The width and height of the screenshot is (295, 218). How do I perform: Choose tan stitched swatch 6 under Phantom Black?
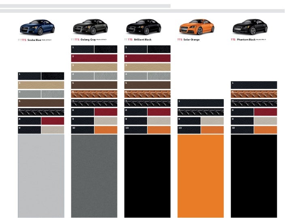pos(254,94)
